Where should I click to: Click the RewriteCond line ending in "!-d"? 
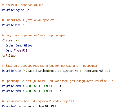pyautogui.click(x=32, y=91)
